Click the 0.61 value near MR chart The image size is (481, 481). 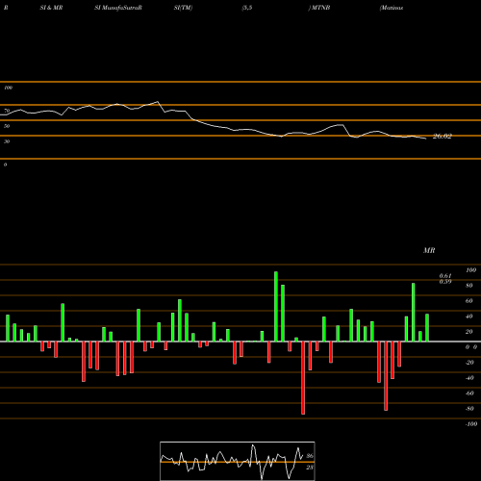(445, 276)
